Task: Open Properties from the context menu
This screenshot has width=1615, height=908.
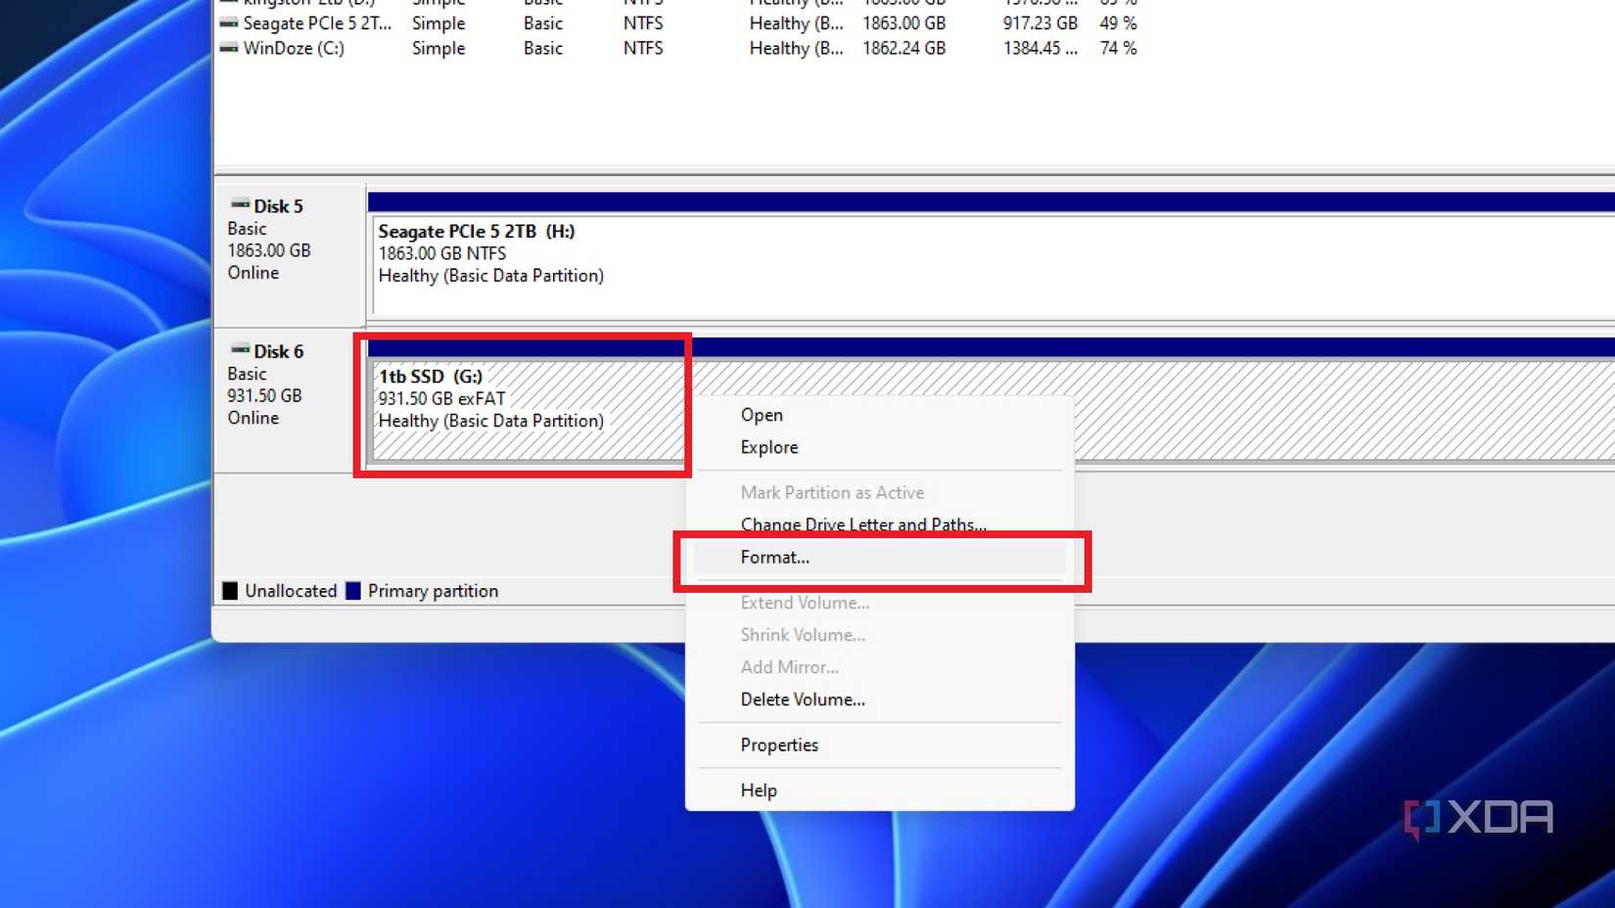Action: tap(779, 745)
